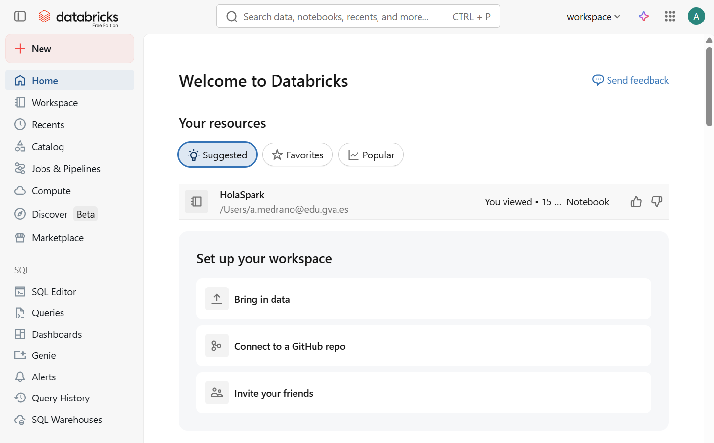The image size is (714, 443).
Task: Give thumbs down to HolaSpark suggestion
Action: click(x=657, y=201)
